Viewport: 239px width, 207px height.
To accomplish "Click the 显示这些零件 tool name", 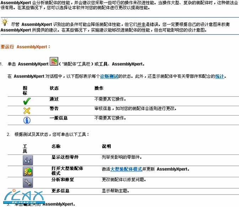I will (x=65, y=157).
